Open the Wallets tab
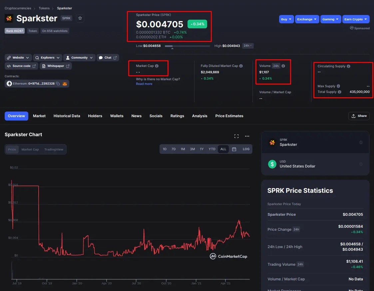Viewport: 374px width, 291px height. click(x=117, y=116)
